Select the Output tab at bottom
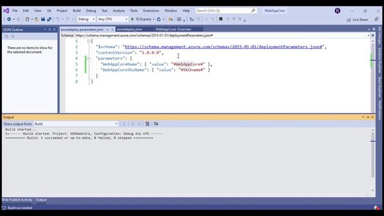This screenshot has width=384, height=216. coord(41,200)
